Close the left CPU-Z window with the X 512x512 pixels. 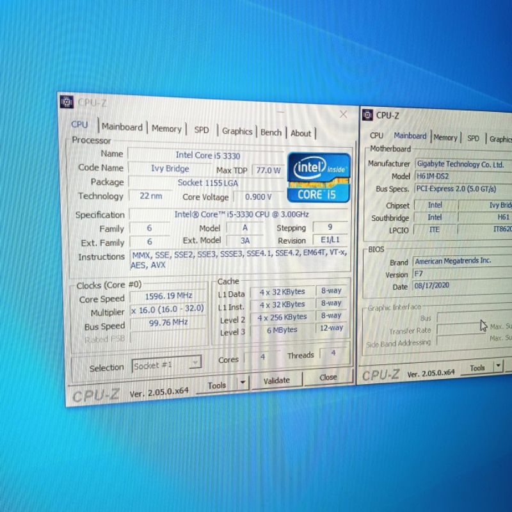[x=343, y=115]
